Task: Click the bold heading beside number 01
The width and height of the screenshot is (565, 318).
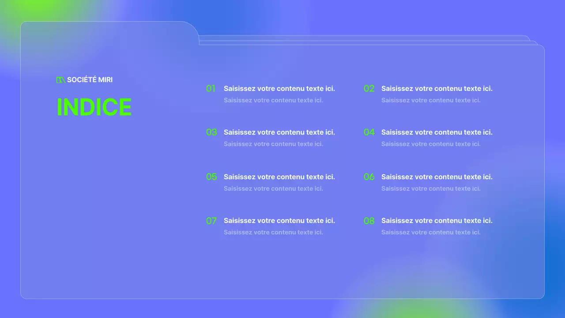Action: pyautogui.click(x=279, y=89)
